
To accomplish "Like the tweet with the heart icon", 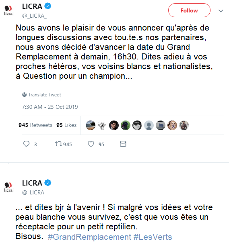I will pyautogui.click(x=91, y=144).
